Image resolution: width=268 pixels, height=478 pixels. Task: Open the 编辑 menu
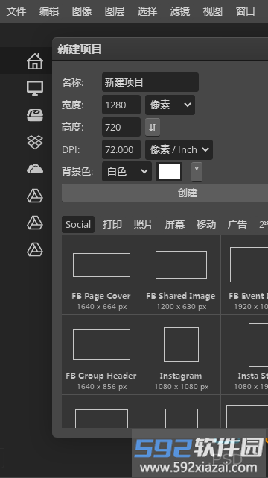click(49, 12)
